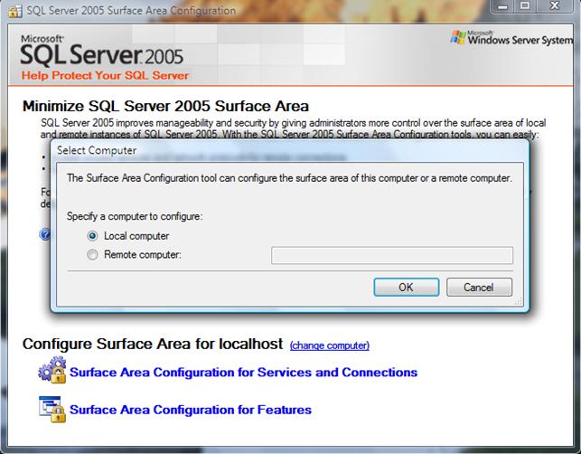This screenshot has height=454, width=581.
Task: Click inside the Remote computer name field
Action: pyautogui.click(x=391, y=255)
